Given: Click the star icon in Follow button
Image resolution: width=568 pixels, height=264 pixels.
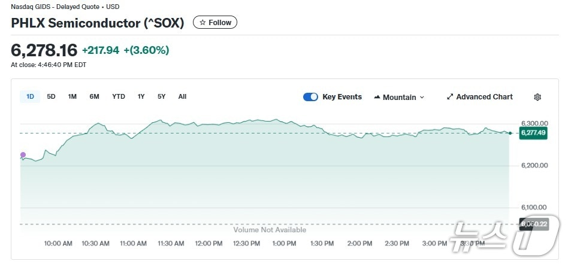Looking at the screenshot, I should coord(203,23).
